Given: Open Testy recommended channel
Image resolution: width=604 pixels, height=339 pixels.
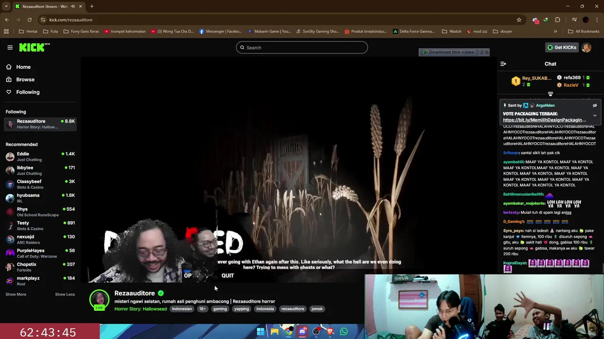Looking at the screenshot, I should [40, 226].
